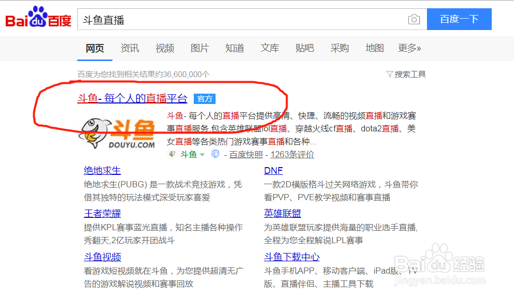The image size is (514, 298).
Task: Open the 地图 tab
Action: (x=375, y=48)
